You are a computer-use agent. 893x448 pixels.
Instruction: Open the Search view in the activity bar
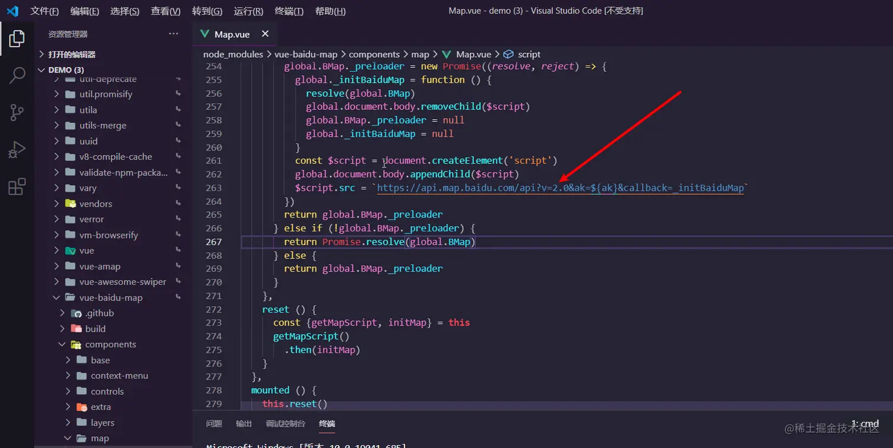click(x=17, y=75)
